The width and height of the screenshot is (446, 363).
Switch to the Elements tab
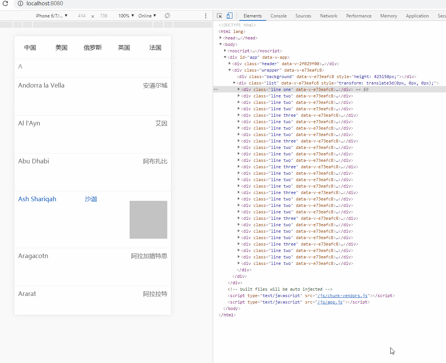(x=253, y=16)
